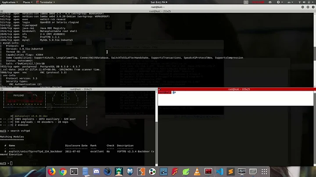Click the top pane title root@kali: ~ 211x25

tap(160, 11)
